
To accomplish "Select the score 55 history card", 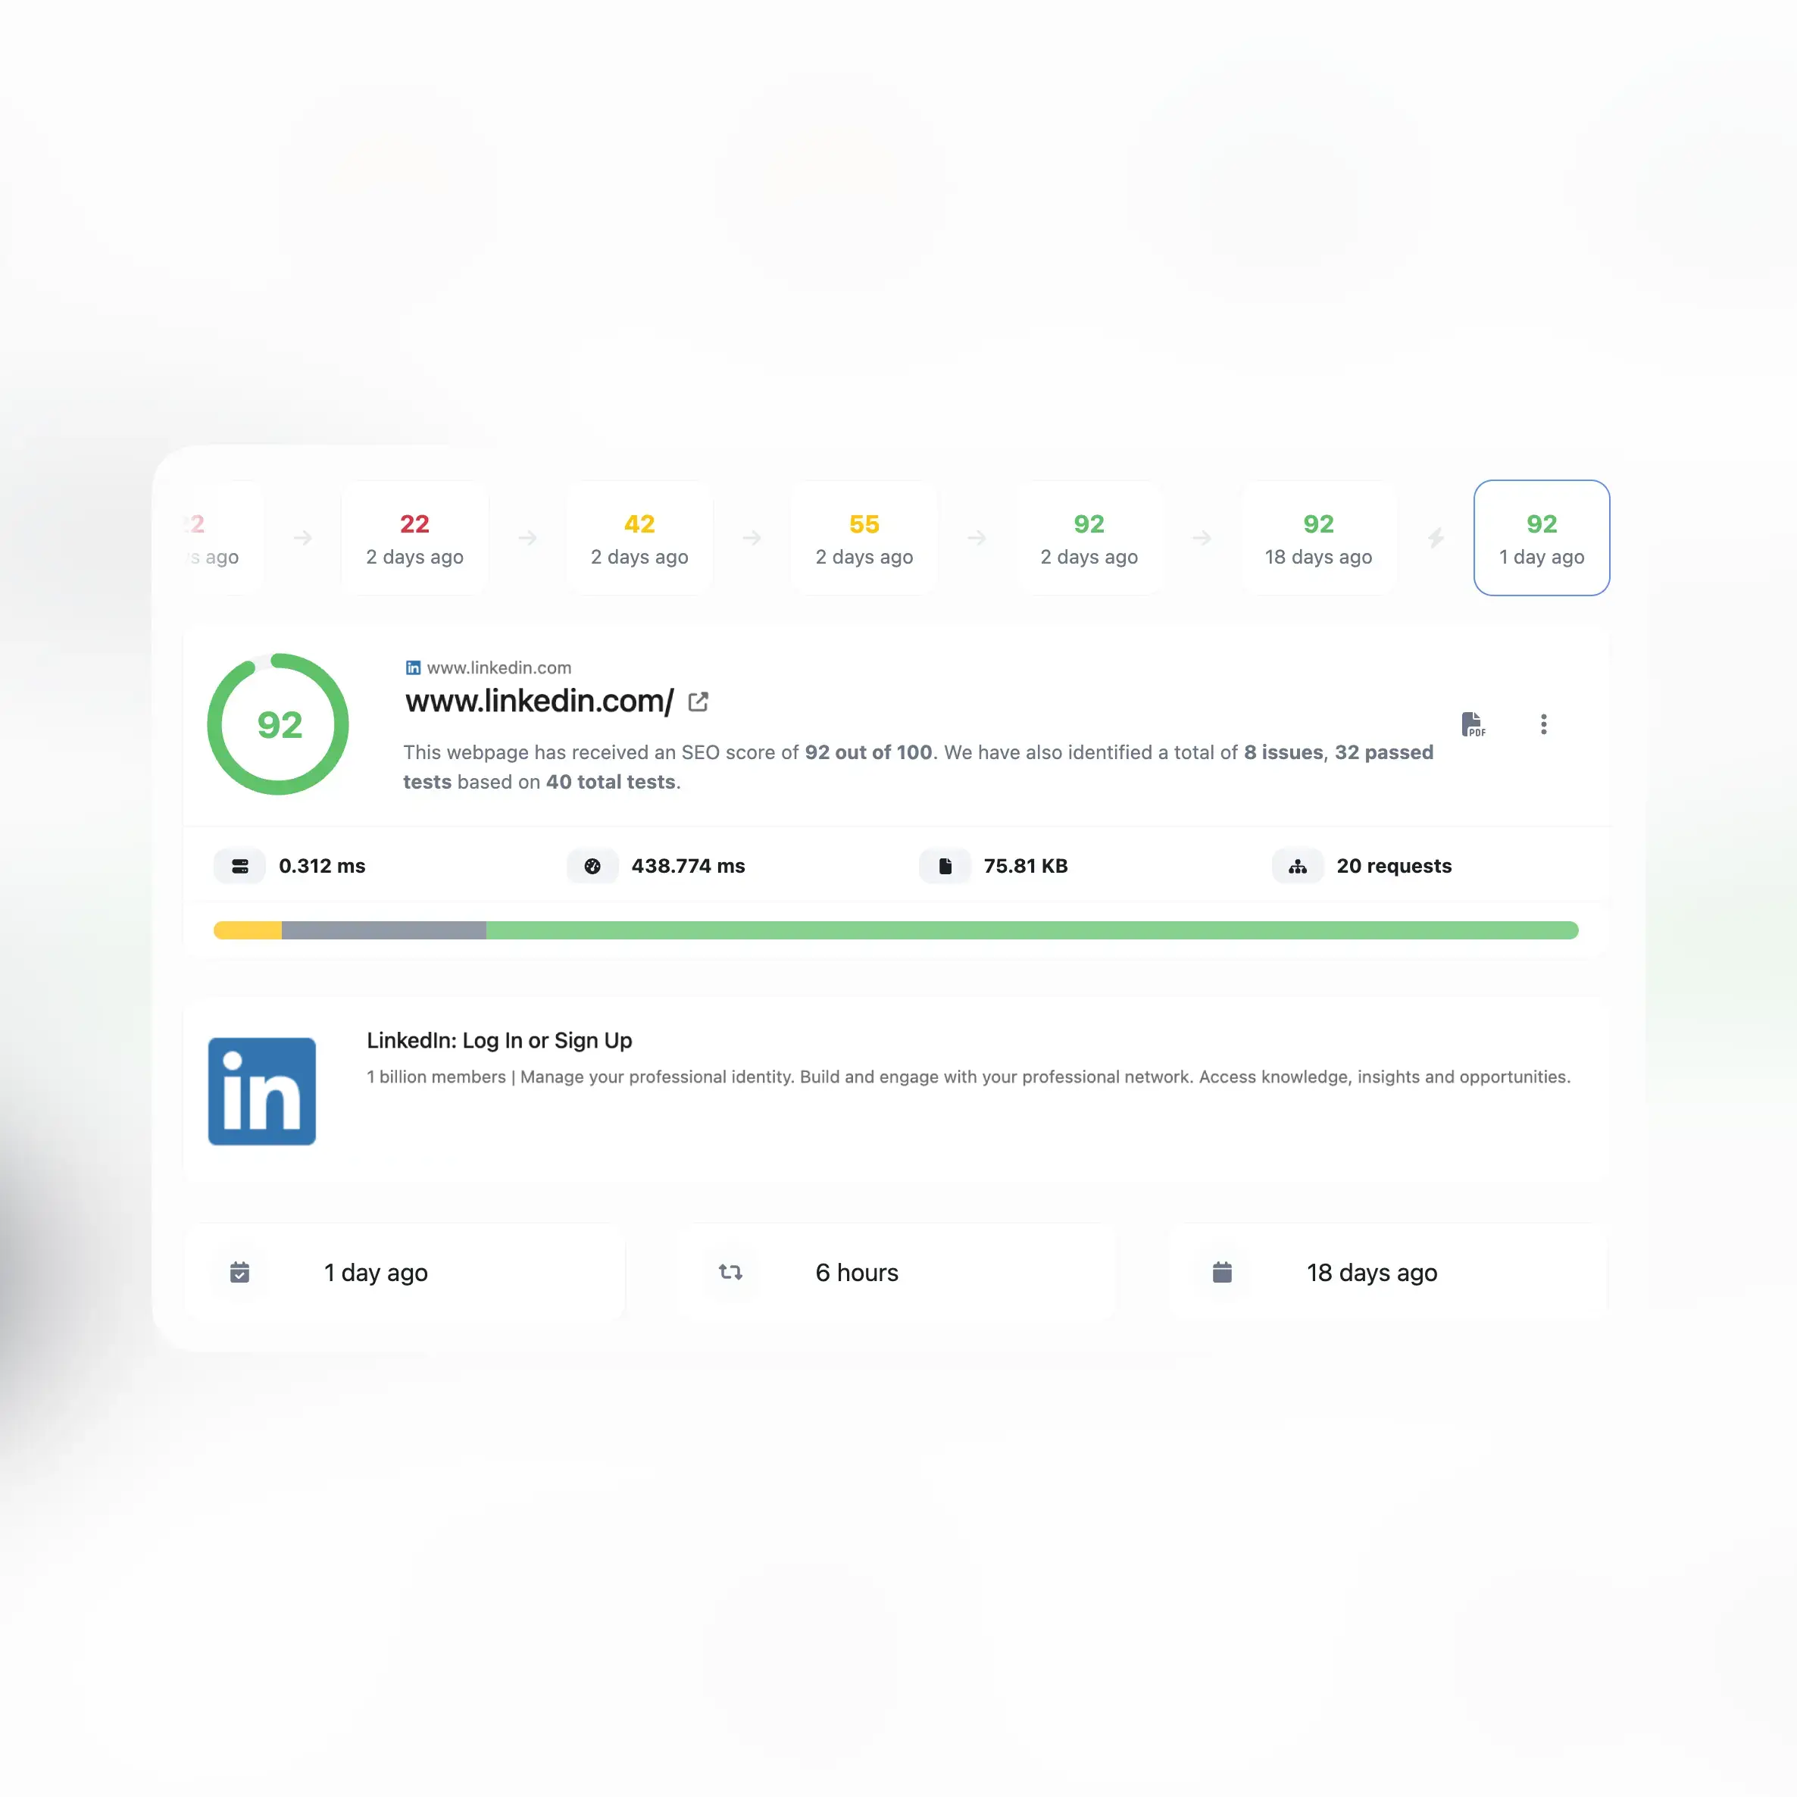I will point(864,538).
